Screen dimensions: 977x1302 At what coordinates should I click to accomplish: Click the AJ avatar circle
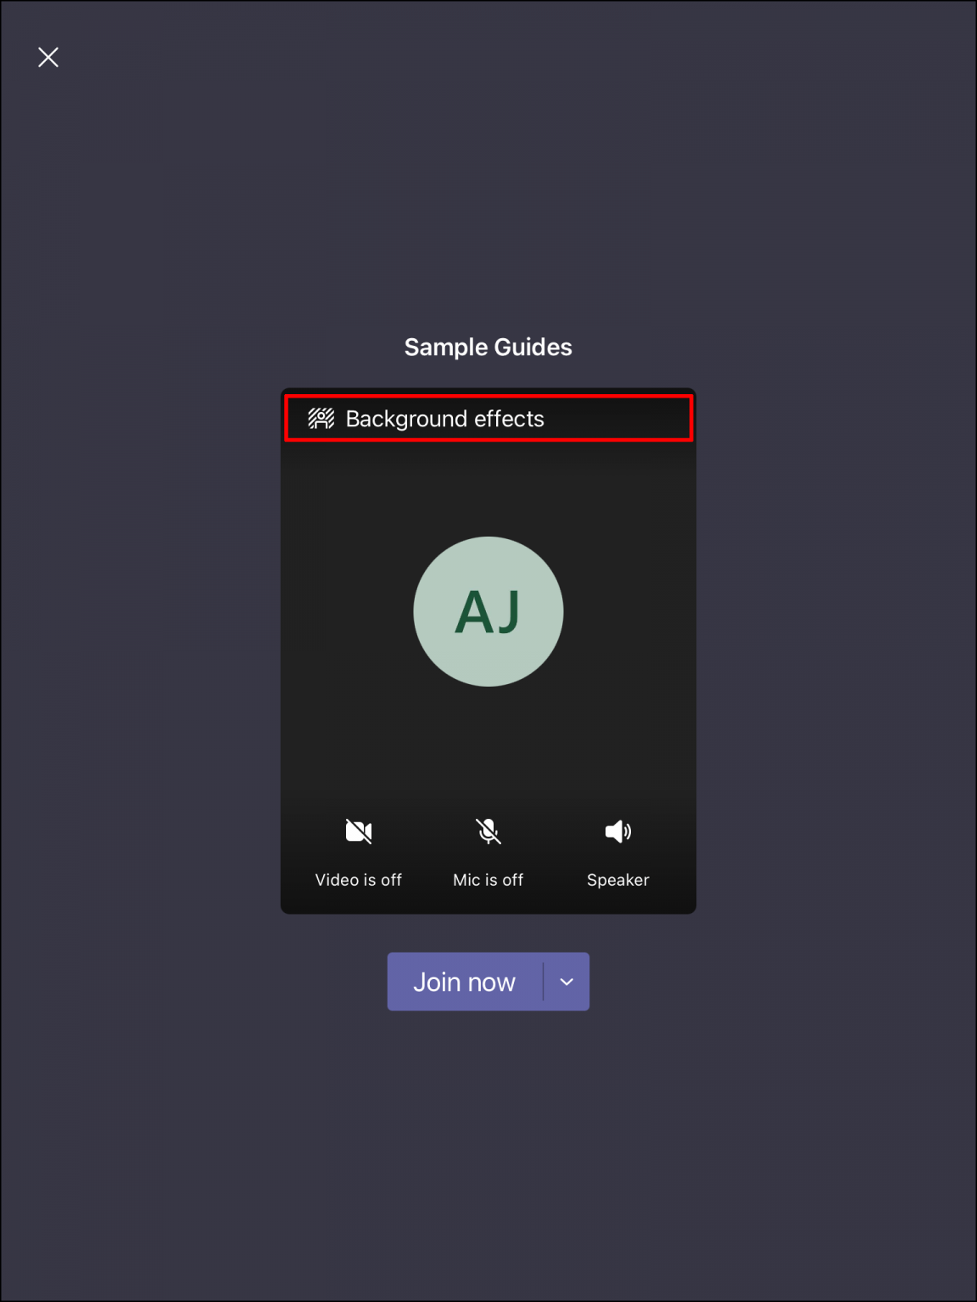click(x=488, y=611)
